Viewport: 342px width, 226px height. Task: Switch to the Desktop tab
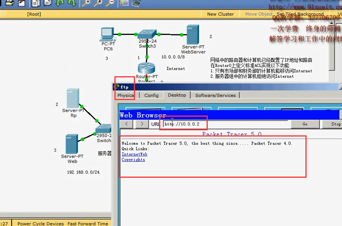pyautogui.click(x=177, y=95)
